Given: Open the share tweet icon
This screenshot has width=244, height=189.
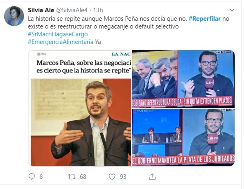Looking at the screenshot, I should [152, 176].
